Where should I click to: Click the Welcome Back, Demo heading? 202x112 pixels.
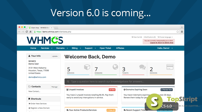(90, 57)
